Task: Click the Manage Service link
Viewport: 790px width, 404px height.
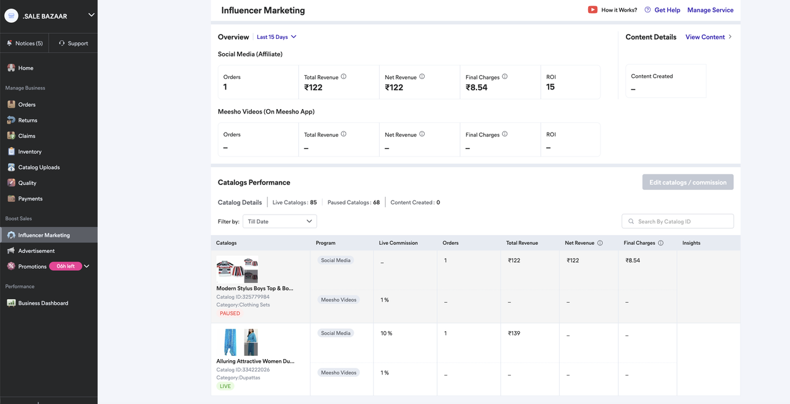Action: pyautogui.click(x=710, y=10)
